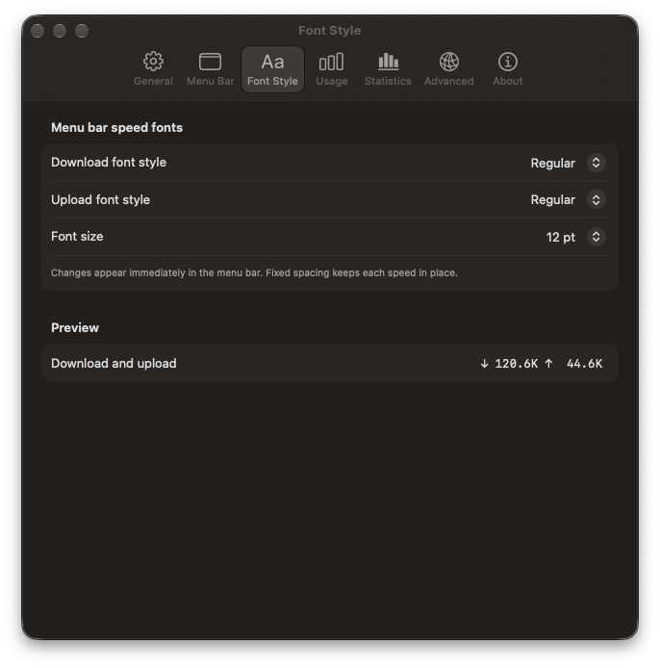Open the Usage bars icon
660x668 pixels.
click(331, 62)
